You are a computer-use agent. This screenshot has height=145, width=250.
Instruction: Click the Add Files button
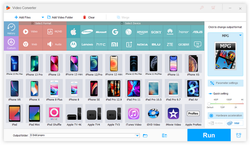coord(22,17)
